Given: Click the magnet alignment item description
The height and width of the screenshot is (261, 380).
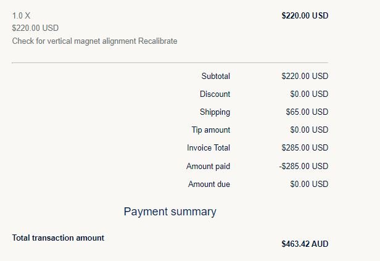Looking at the screenshot, I should pyautogui.click(x=94, y=41).
